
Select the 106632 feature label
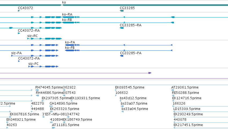point(122,93)
